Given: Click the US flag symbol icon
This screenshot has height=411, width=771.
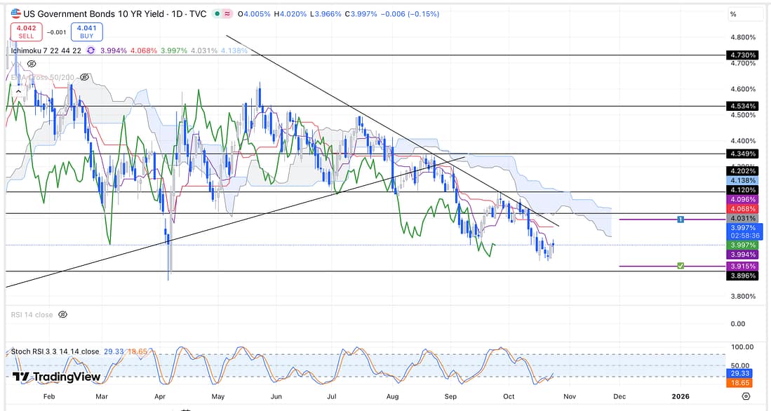Looking at the screenshot, I should 15,13.
